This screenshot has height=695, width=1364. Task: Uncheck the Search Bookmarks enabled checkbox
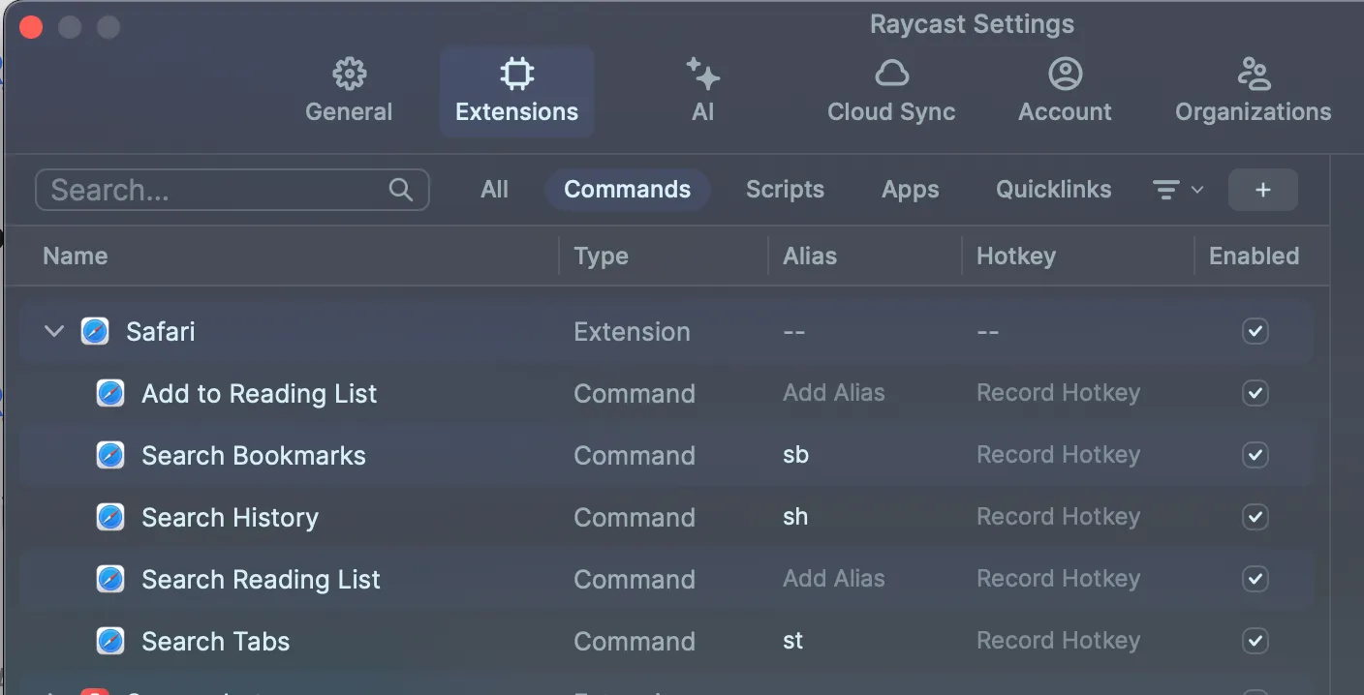(1255, 455)
